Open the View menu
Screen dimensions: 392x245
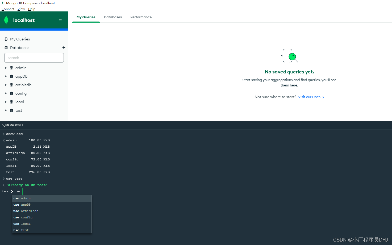click(x=21, y=9)
